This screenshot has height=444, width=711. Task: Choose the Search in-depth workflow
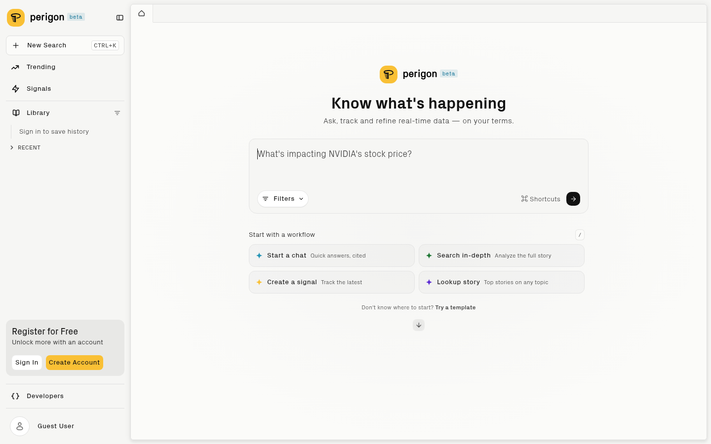click(x=501, y=256)
